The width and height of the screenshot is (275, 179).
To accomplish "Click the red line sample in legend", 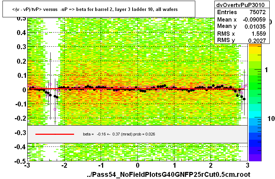I will (55, 134).
